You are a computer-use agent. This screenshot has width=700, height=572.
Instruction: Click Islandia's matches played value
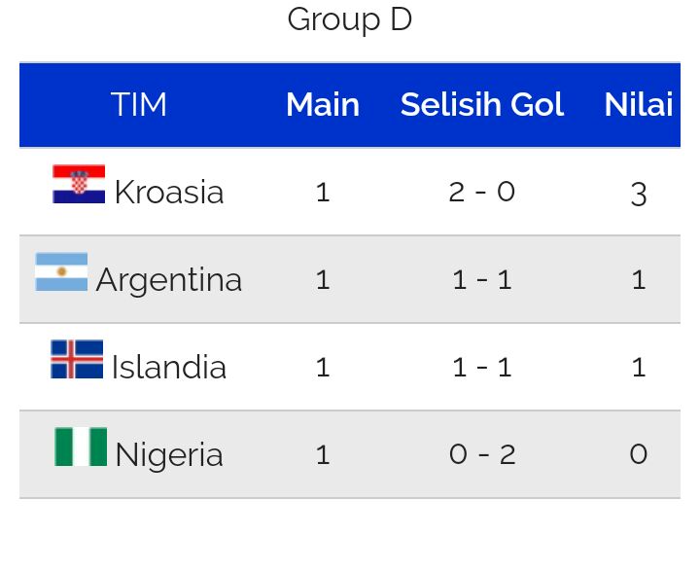pos(323,368)
